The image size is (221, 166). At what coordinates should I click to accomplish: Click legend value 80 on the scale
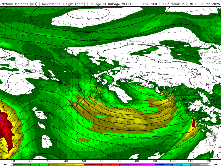coord(137,161)
